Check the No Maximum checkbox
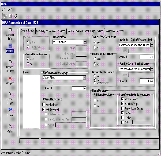This screenshot has width=161, height=156. (44, 105)
